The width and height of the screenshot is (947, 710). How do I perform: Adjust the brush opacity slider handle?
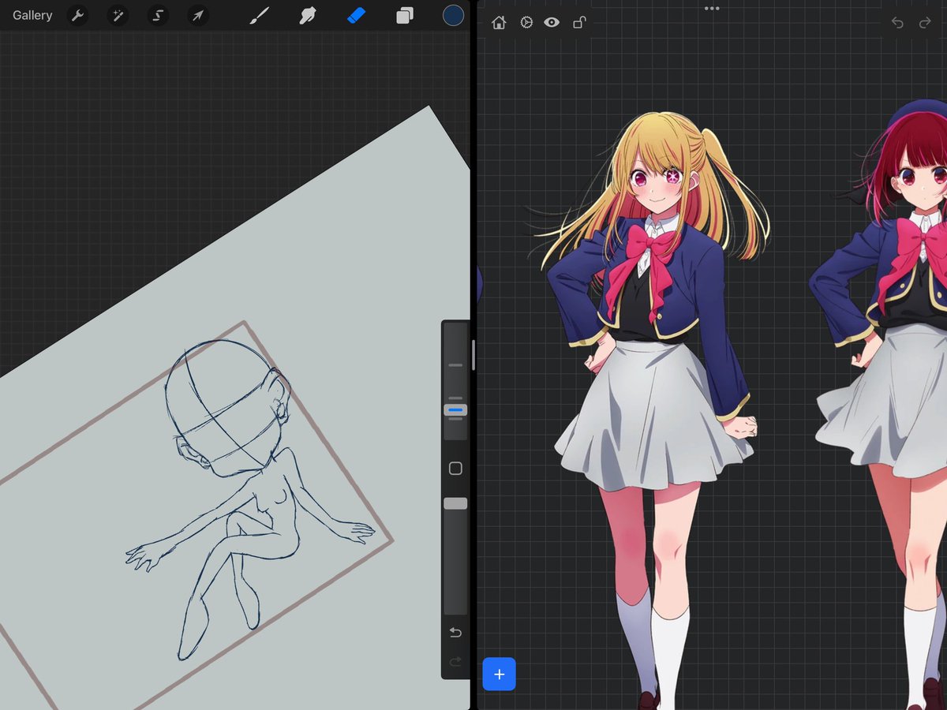tap(455, 503)
